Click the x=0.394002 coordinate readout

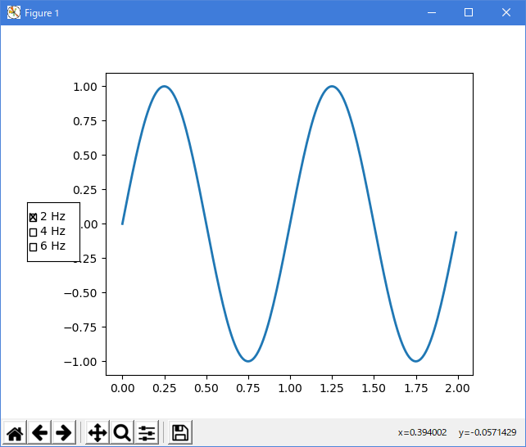coord(422,432)
